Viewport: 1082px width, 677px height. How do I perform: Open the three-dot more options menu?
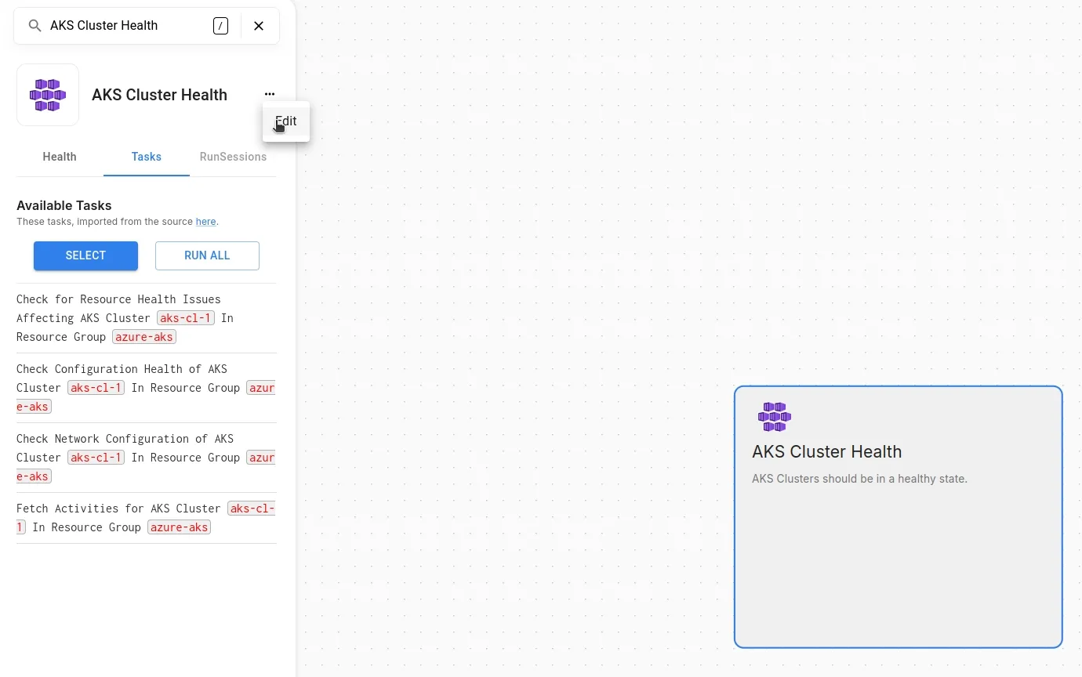(270, 94)
